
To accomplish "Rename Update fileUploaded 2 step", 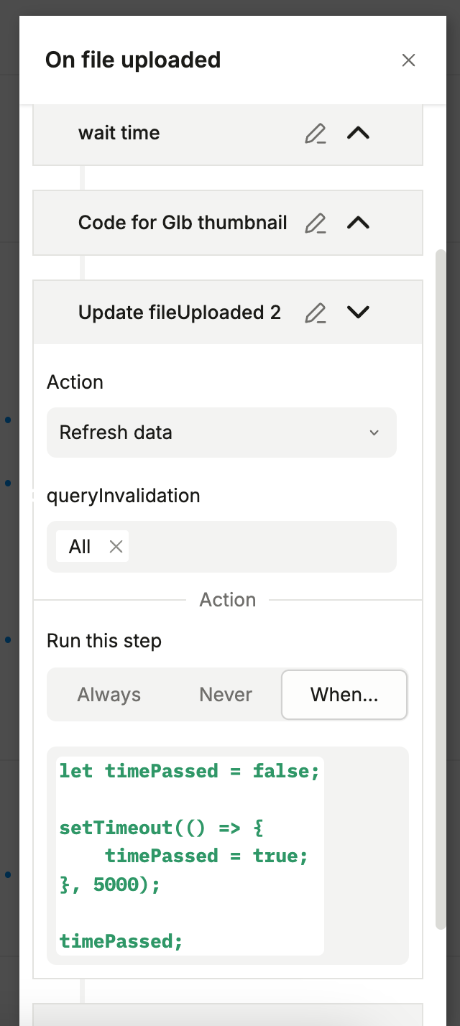I will click(x=315, y=313).
